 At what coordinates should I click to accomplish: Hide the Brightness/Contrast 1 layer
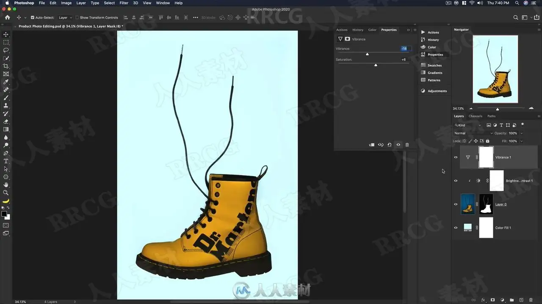456,181
